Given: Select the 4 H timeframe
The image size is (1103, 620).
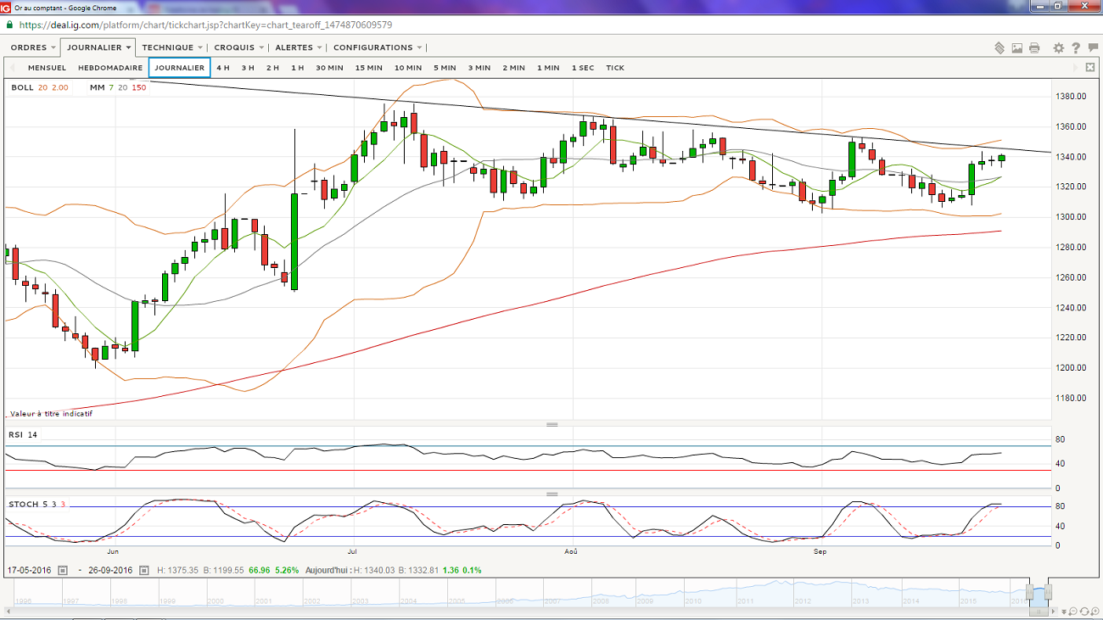Looking at the screenshot, I should coord(222,68).
